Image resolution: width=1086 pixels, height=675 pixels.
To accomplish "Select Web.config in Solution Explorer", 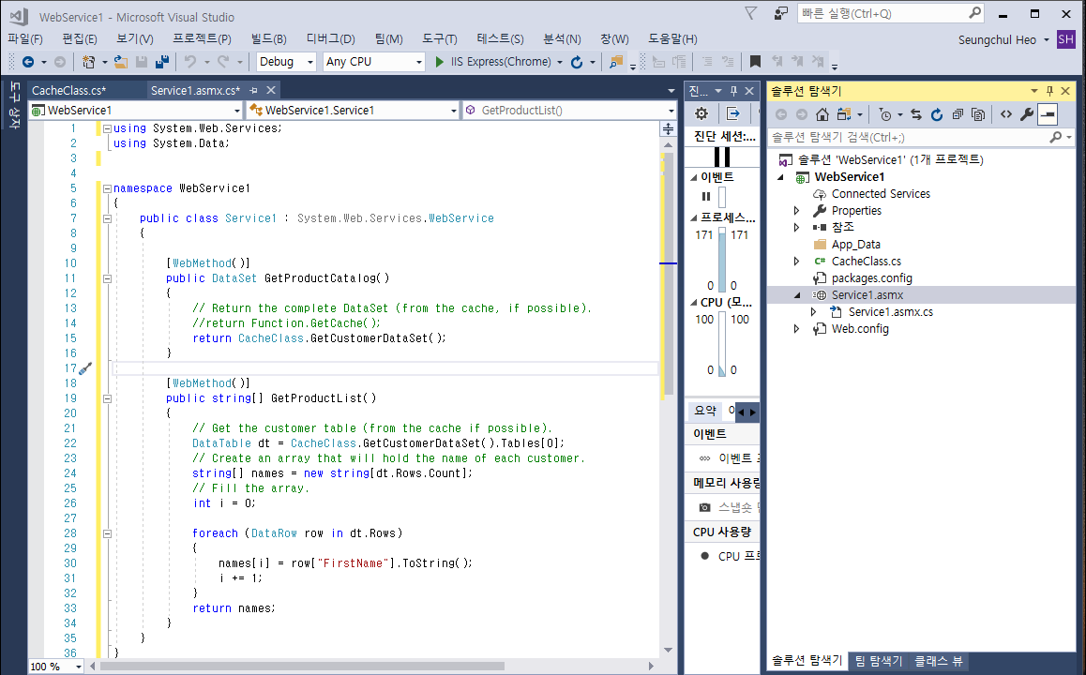I will (859, 329).
